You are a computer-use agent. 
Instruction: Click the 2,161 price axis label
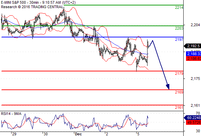point(195,105)
